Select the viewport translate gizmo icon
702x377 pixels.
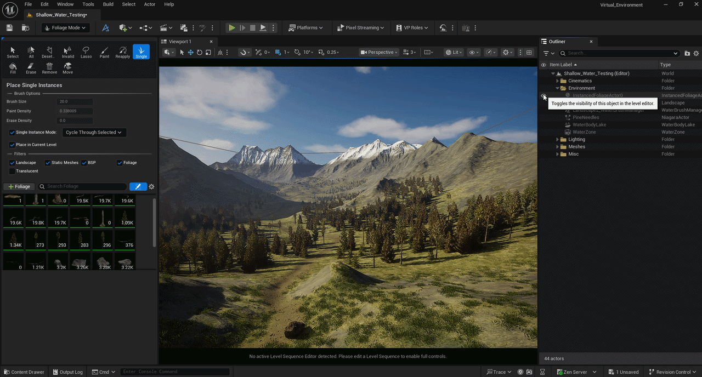click(191, 53)
